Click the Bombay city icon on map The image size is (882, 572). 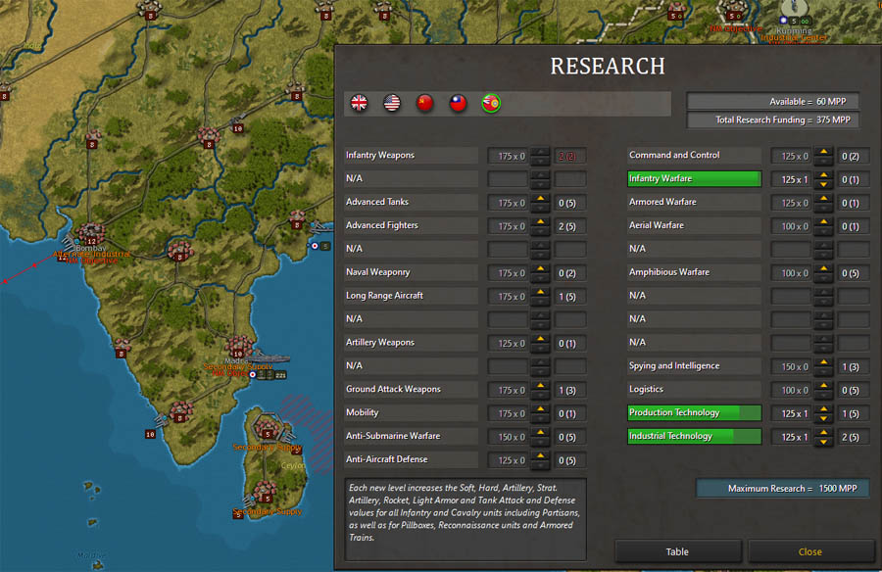tap(90, 234)
